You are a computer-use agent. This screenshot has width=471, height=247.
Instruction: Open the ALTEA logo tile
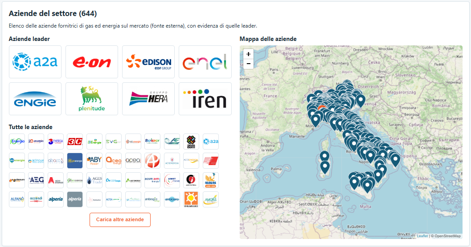pos(114,199)
